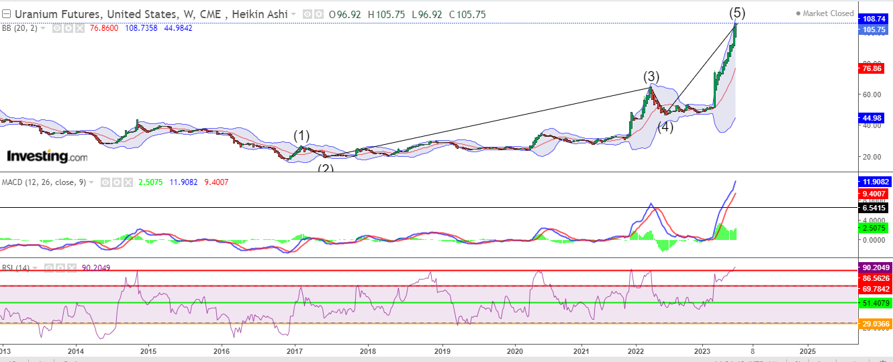Remove the MACD indicator

pyautogui.click(x=128, y=182)
